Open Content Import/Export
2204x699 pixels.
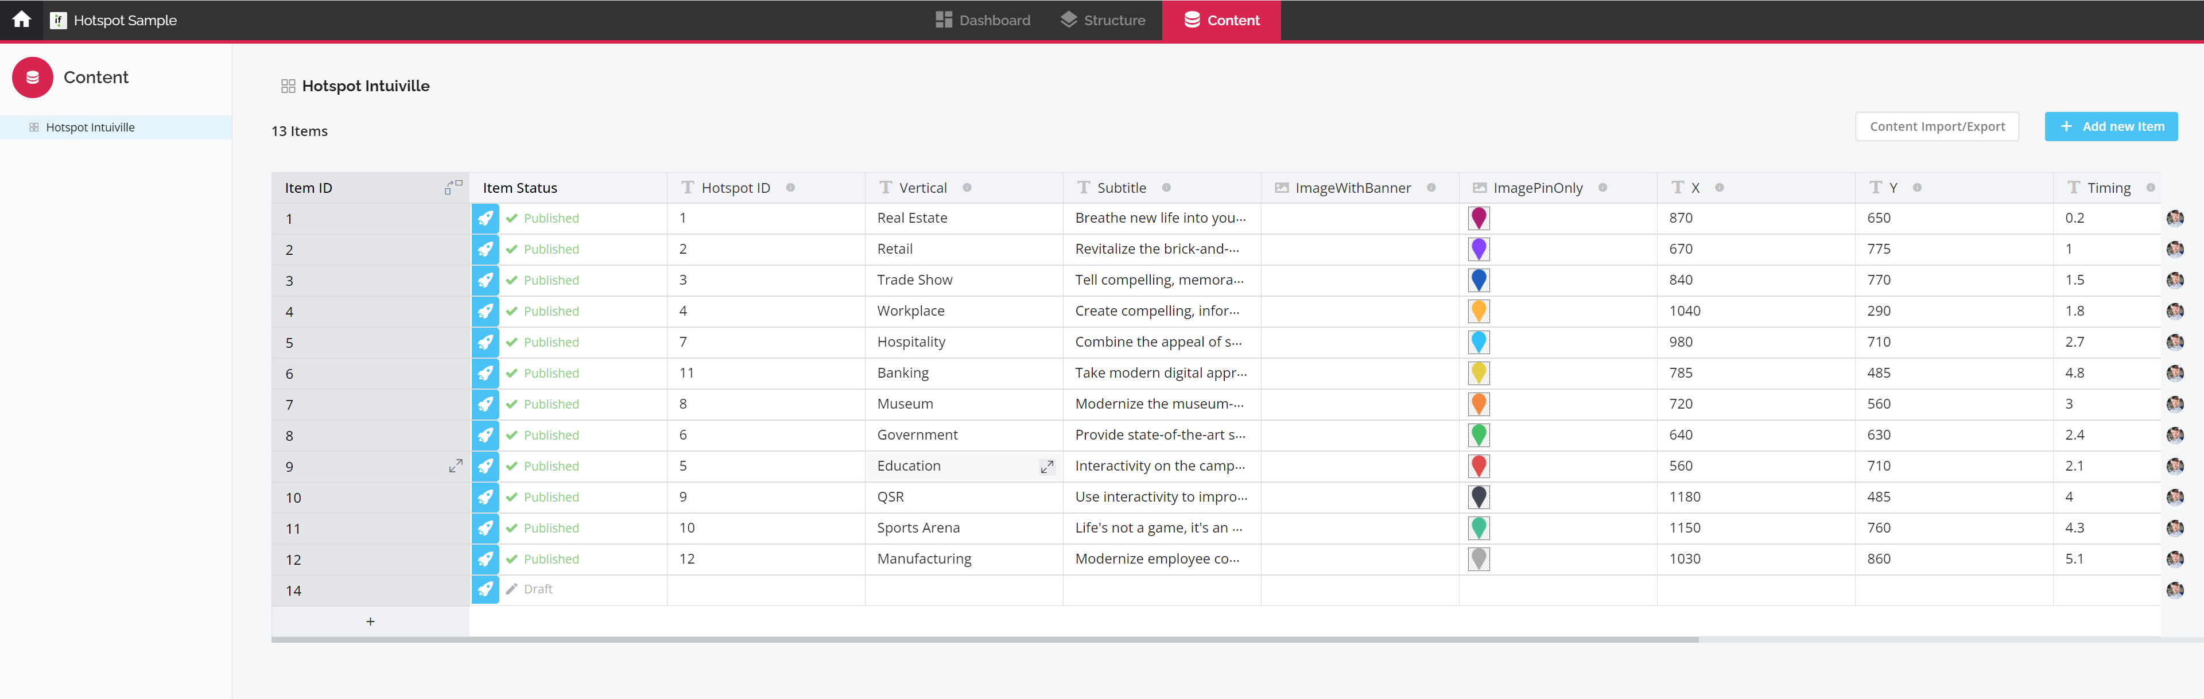click(1936, 127)
